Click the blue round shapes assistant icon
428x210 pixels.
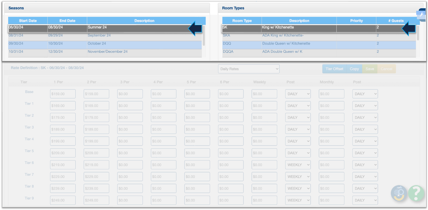click(x=399, y=193)
